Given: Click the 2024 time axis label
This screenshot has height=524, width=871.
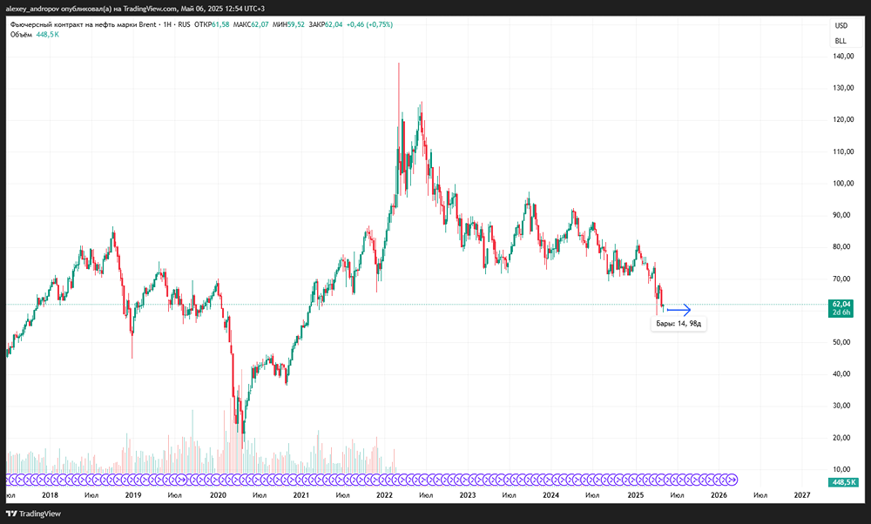Looking at the screenshot, I should 551,495.
